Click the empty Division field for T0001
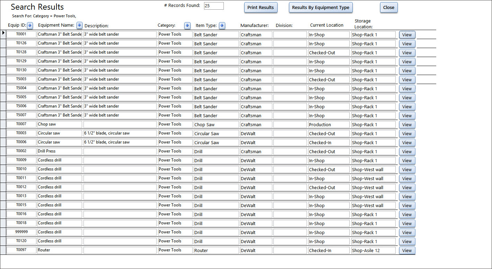 [x=290, y=35]
